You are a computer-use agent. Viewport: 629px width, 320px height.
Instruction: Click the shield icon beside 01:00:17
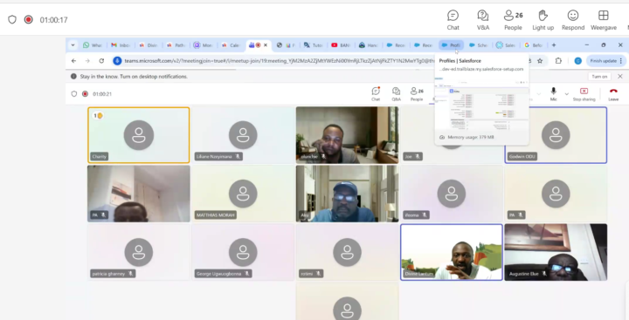click(12, 20)
